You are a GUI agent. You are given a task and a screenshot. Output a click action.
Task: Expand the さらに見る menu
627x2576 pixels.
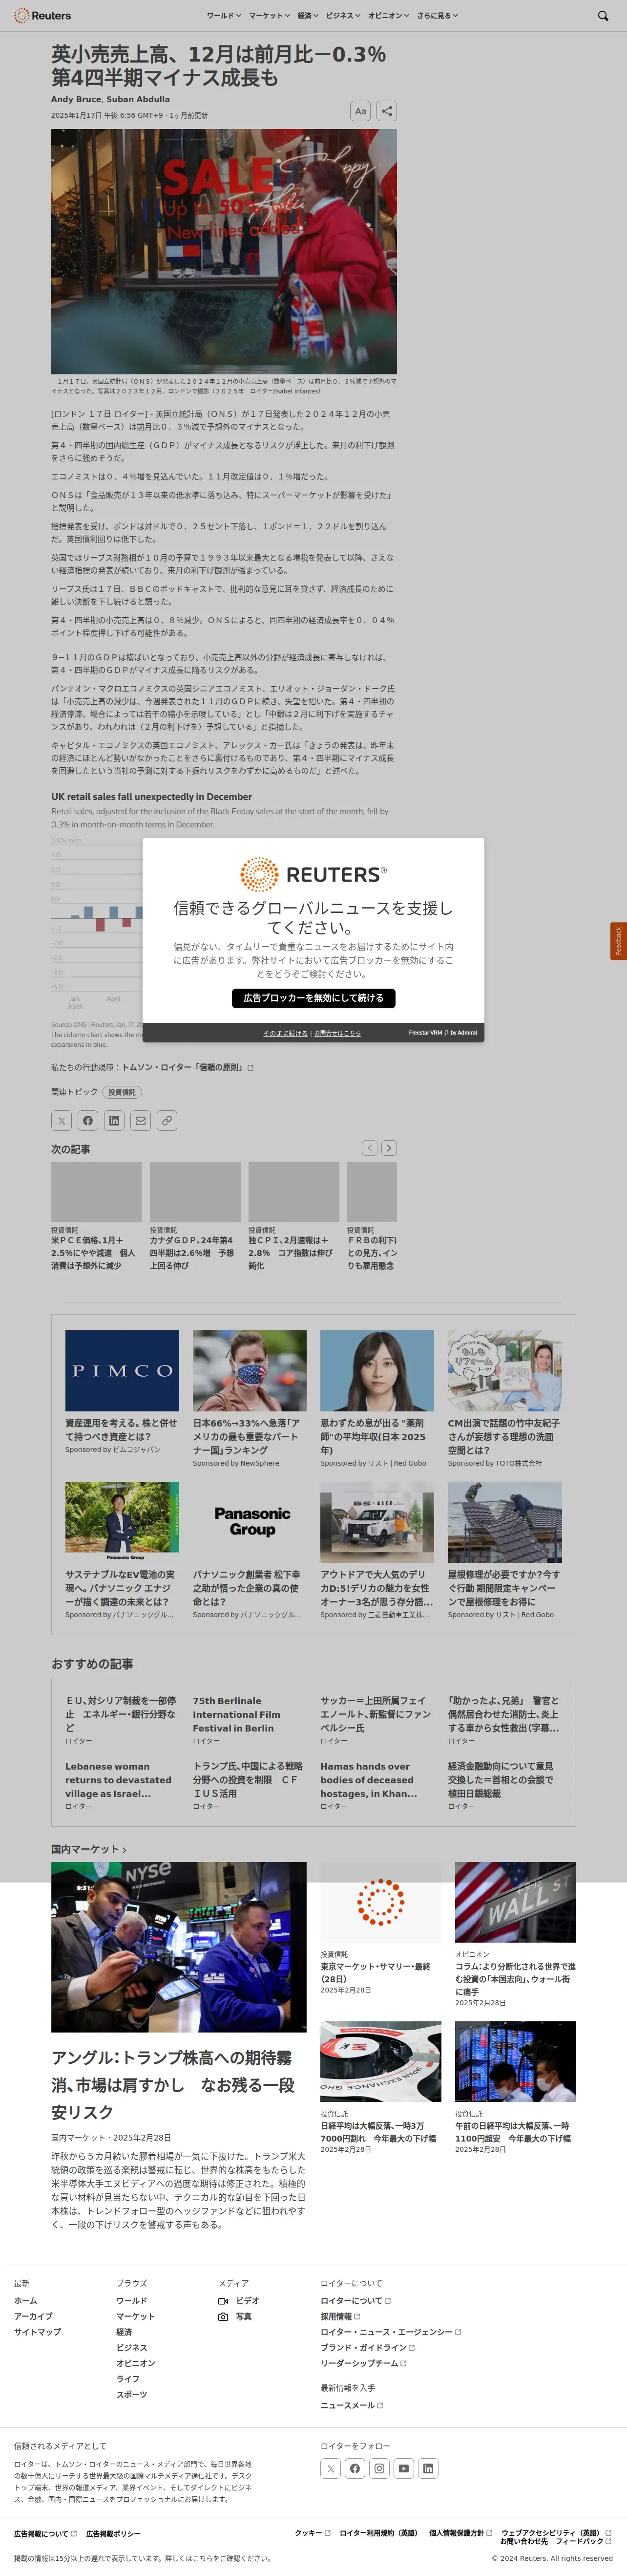point(438,16)
